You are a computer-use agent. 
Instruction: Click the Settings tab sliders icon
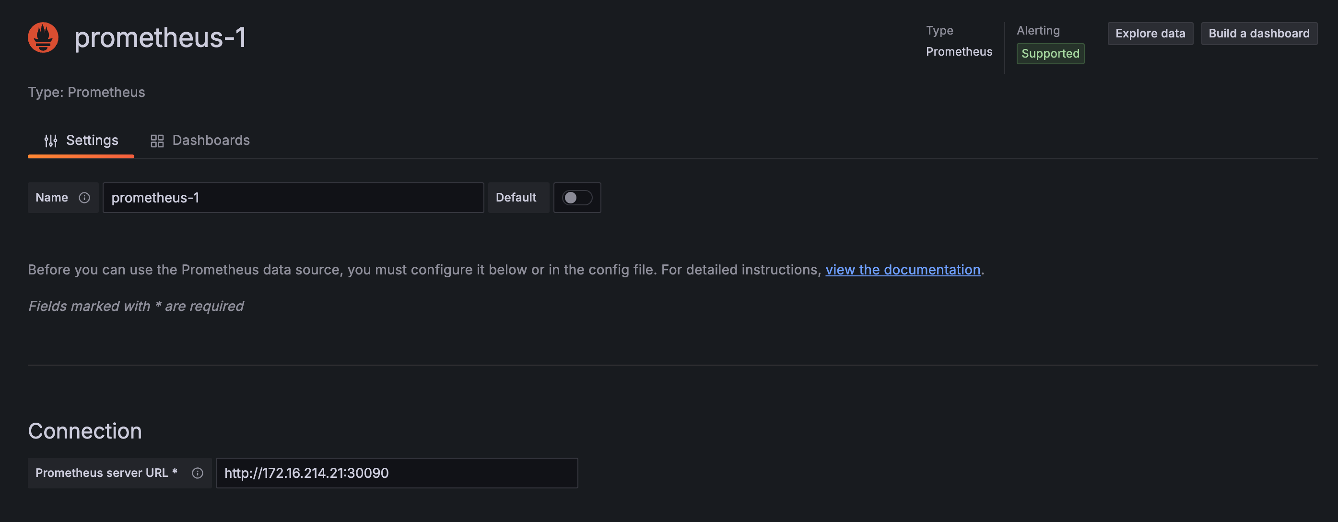tap(50, 140)
